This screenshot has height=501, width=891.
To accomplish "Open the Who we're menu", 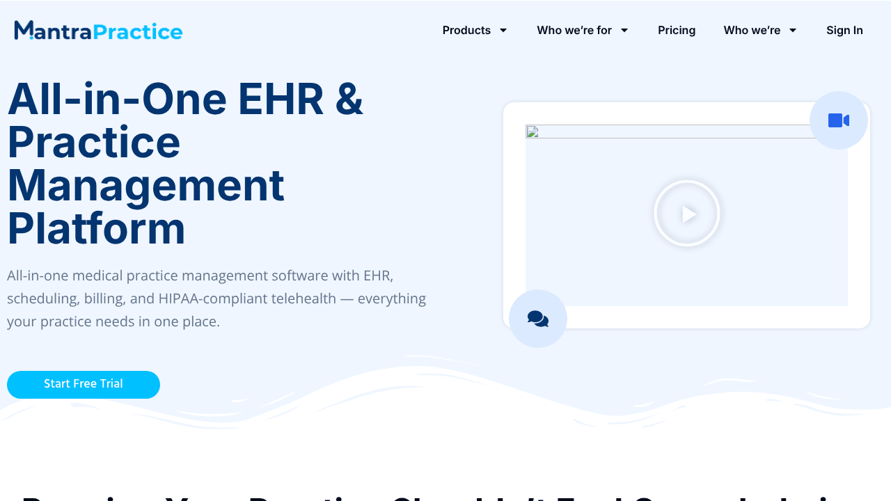I will coord(752,30).
